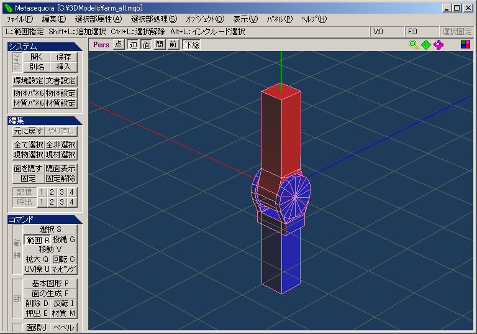Click the green pan view icon
This screenshot has width=477, height=334.
426,45
